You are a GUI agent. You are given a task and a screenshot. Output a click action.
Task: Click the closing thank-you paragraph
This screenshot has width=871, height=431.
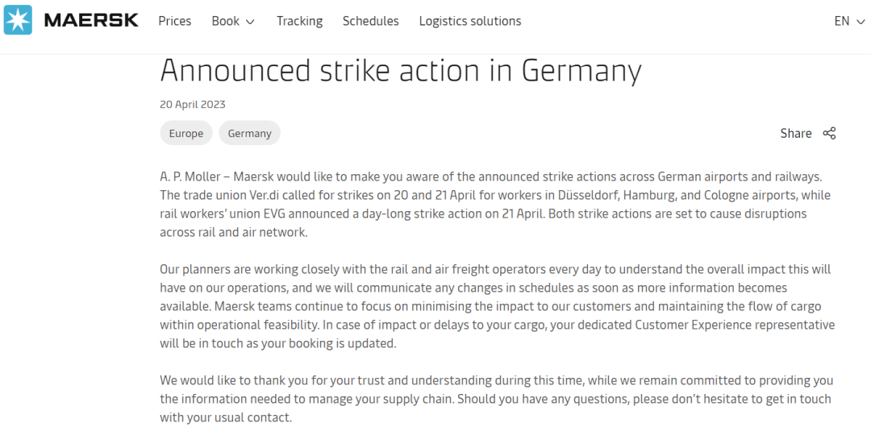coord(496,399)
